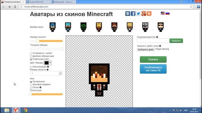Uncheck Отдельные ноги checkbox
This screenshot has height=113, width=202.
(31, 59)
